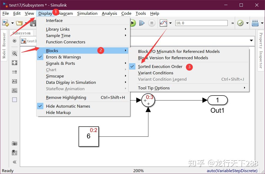The image size is (265, 174).
Task: Open the Model Browser side panel
Action: (4, 45)
